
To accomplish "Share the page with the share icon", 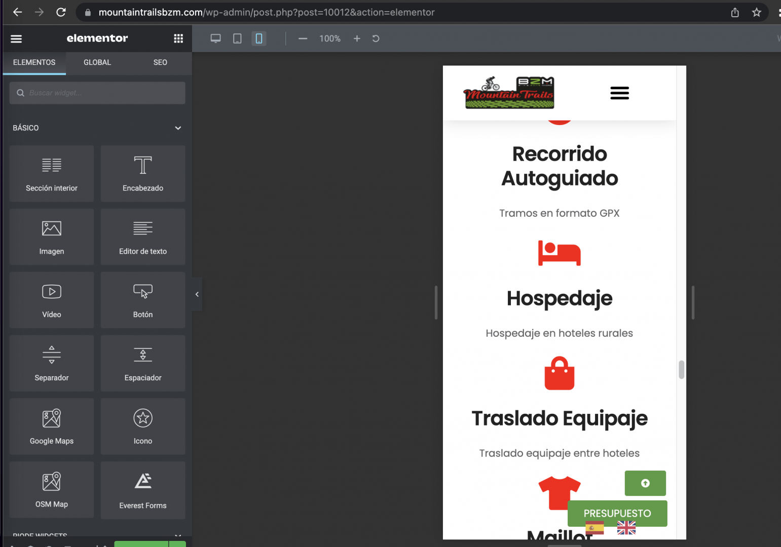I will (735, 12).
